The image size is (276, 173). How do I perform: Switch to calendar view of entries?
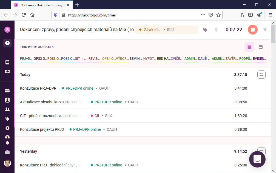tap(261, 47)
